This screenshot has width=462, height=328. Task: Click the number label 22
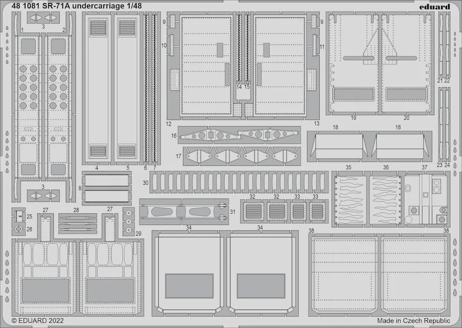point(447,81)
